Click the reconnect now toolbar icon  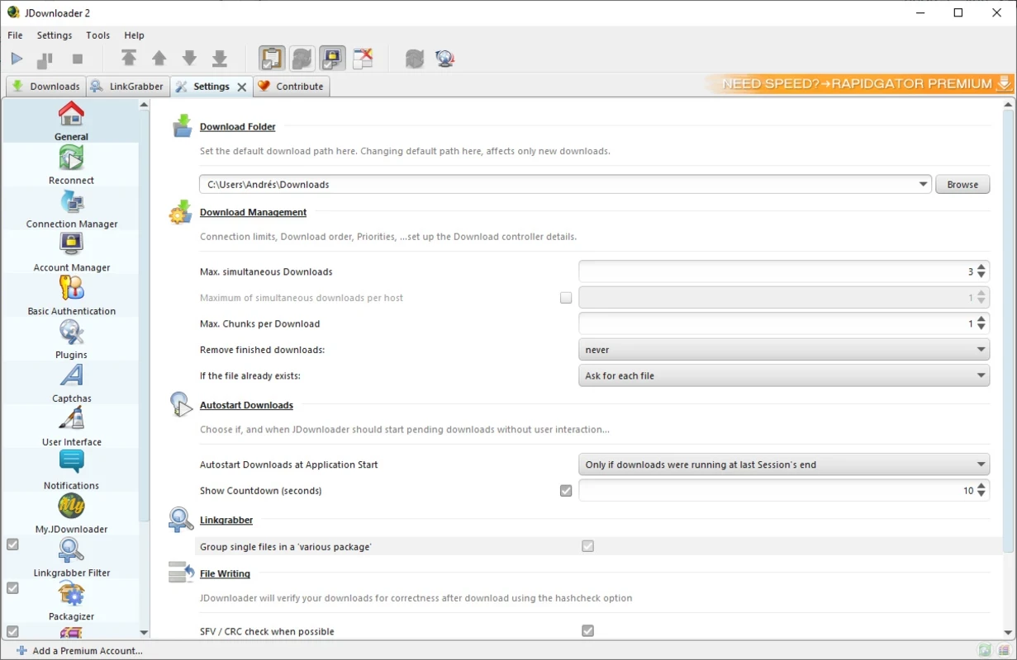[x=415, y=59]
